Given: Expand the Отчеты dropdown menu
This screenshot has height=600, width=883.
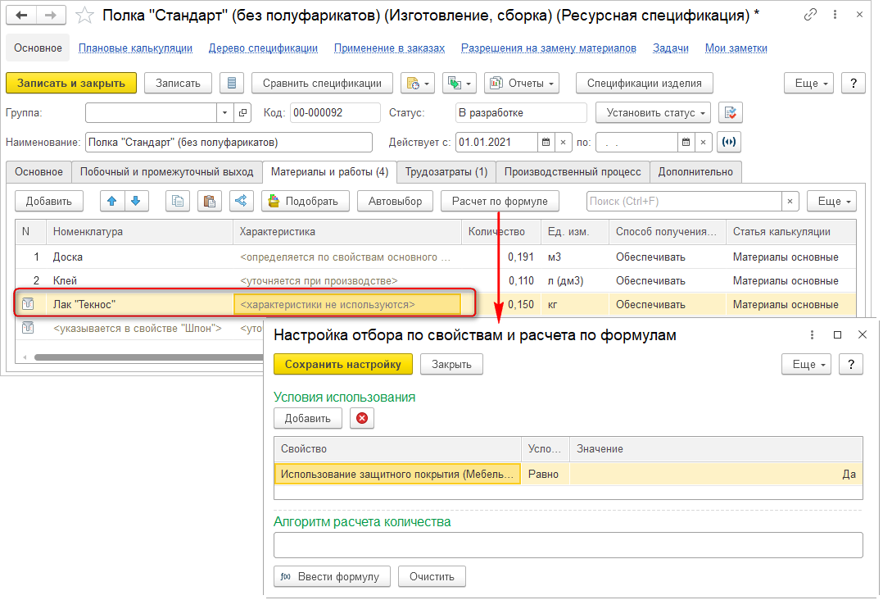Looking at the screenshot, I should [521, 83].
